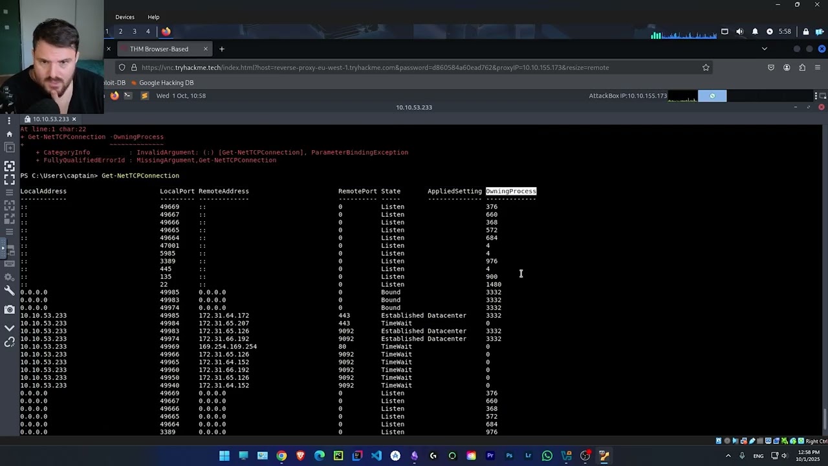Image resolution: width=828 pixels, height=466 pixels.
Task: Open the Windows Start button
Action: pos(224,456)
